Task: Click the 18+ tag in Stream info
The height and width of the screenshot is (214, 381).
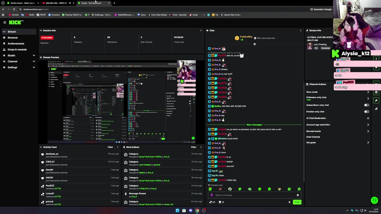Action: (316, 48)
